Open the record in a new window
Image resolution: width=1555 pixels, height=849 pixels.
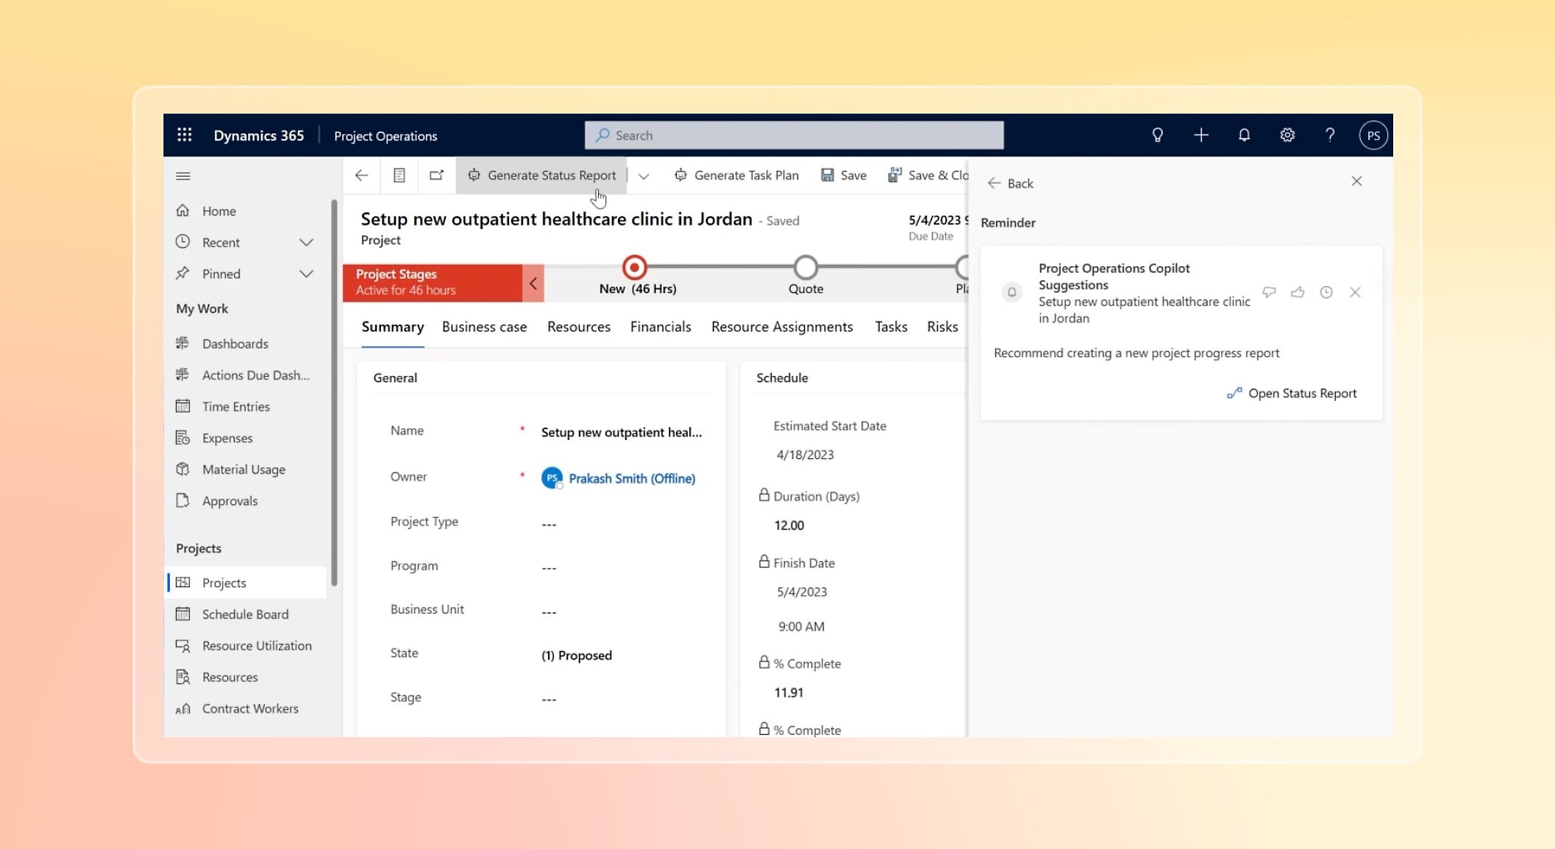pyautogui.click(x=437, y=175)
